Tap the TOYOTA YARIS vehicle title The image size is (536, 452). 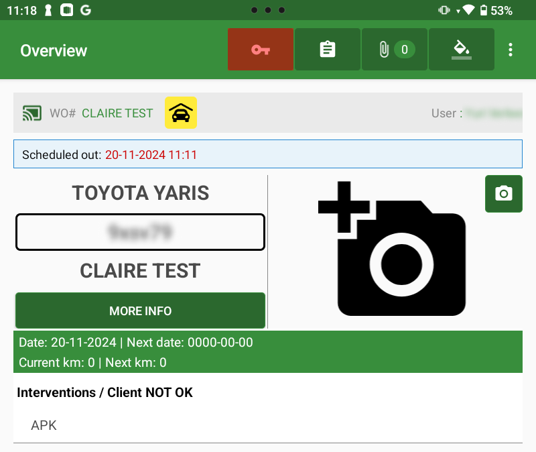coord(140,193)
